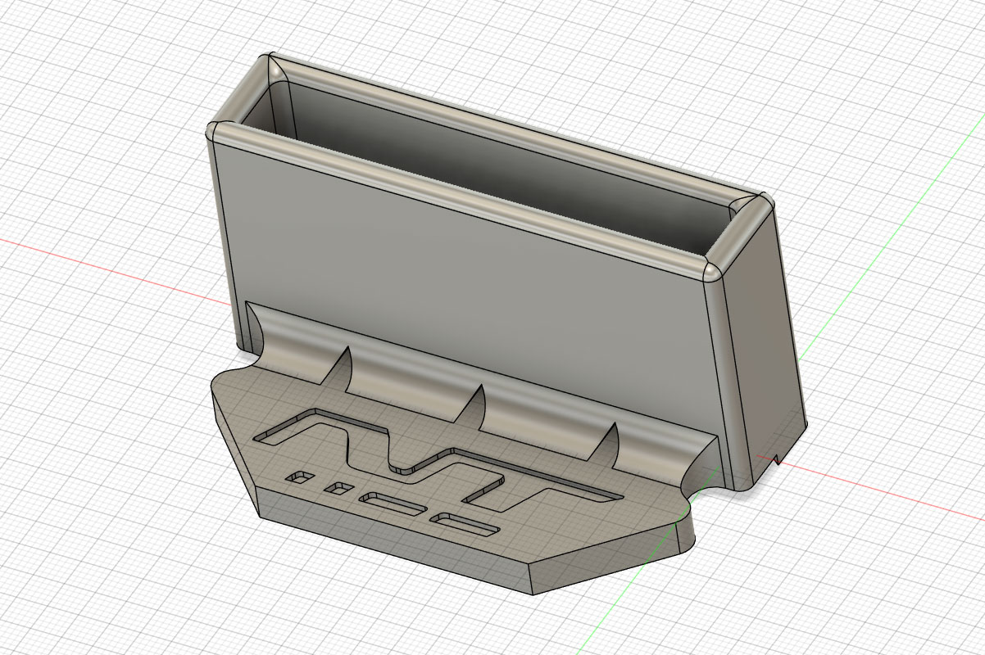Select the rounded top rim of the front wall
985x655 pixels.
tap(459, 201)
